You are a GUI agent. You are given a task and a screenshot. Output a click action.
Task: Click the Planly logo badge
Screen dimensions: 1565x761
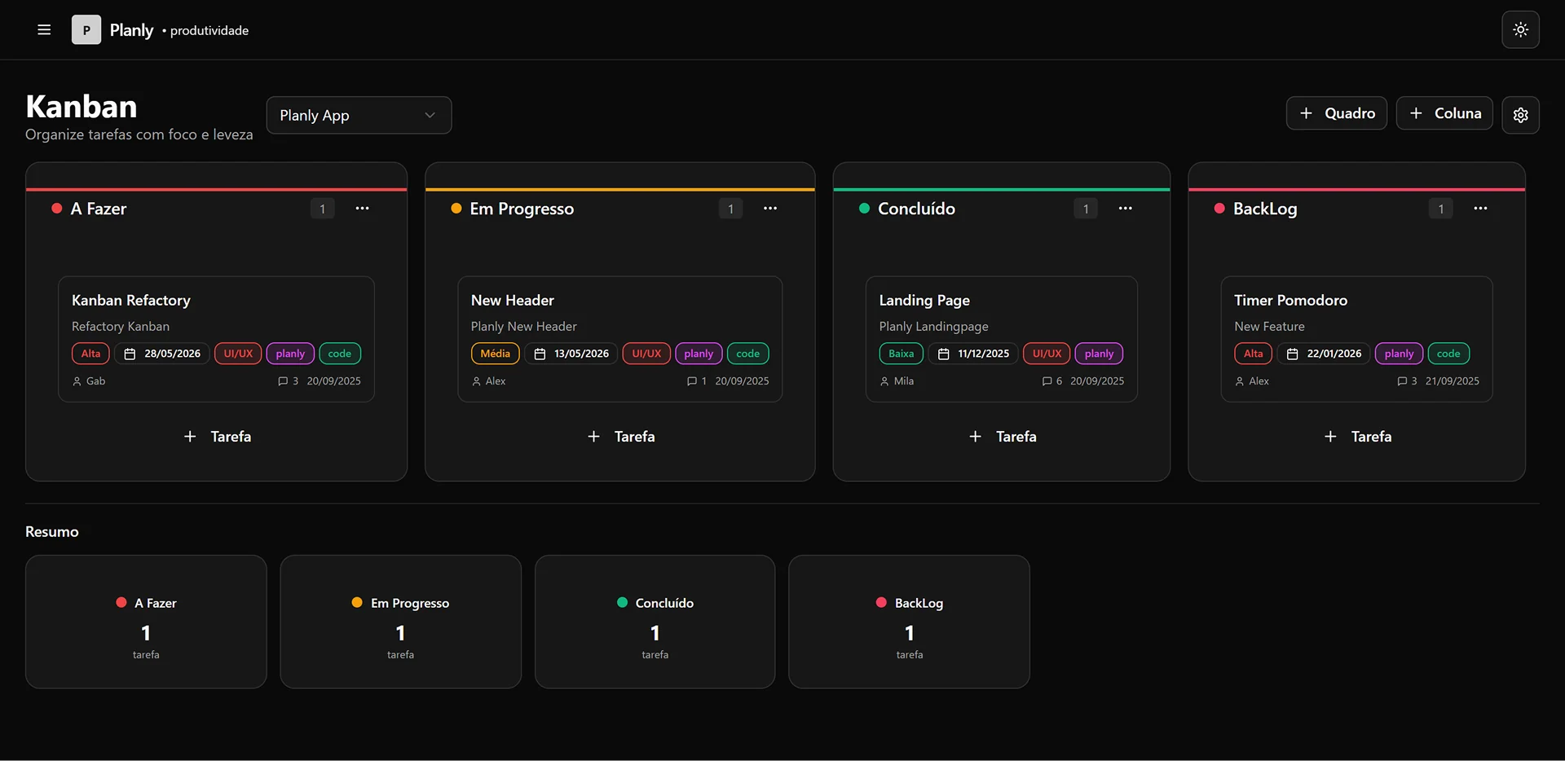click(x=86, y=29)
